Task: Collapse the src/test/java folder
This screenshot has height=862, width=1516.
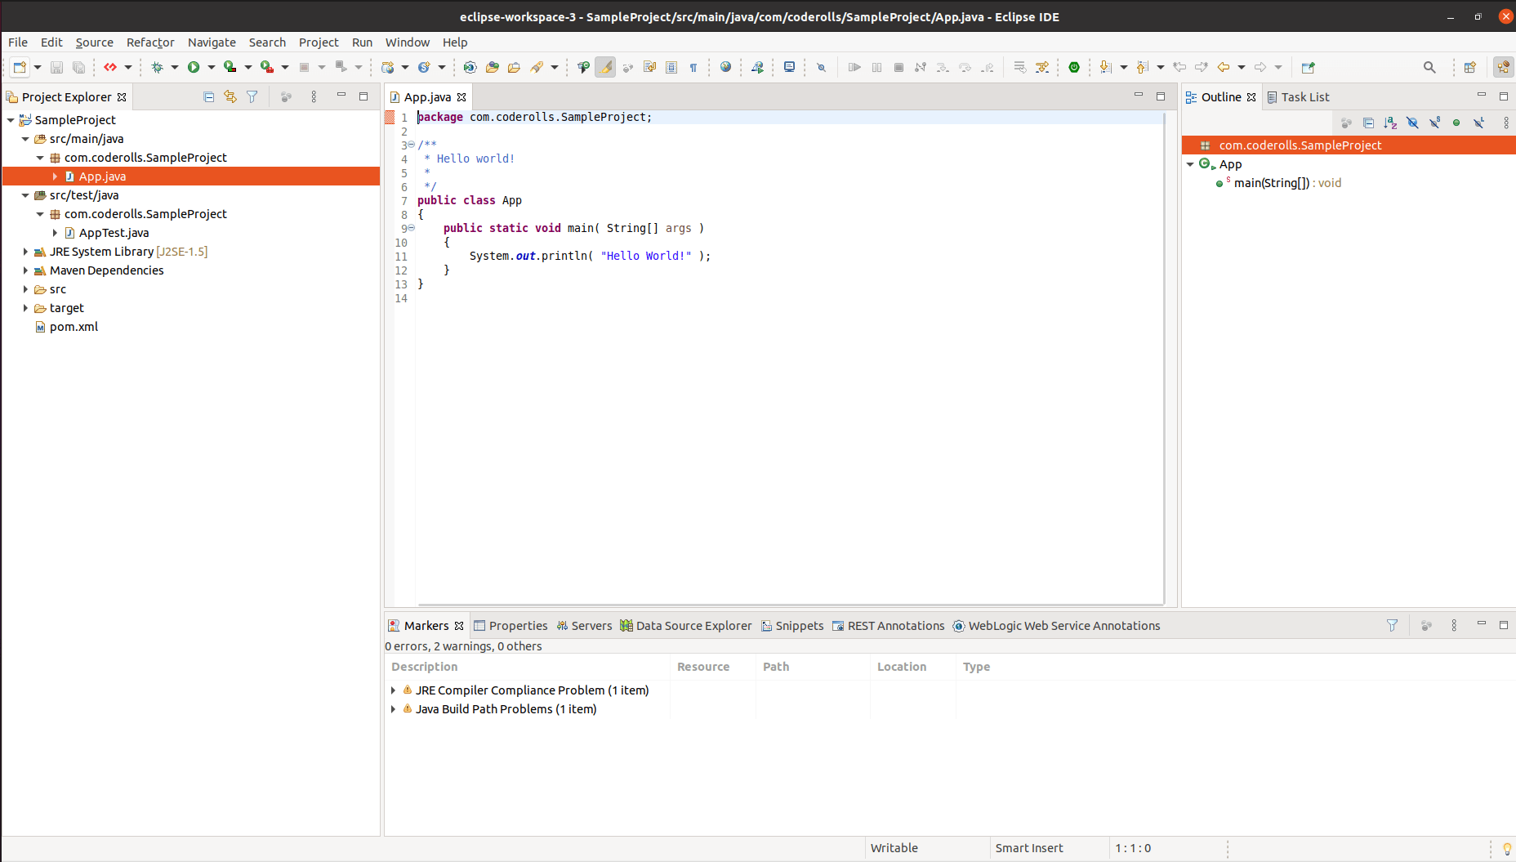Action: (x=25, y=195)
